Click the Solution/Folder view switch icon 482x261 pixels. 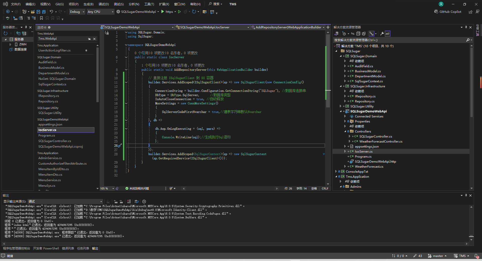click(x=336, y=34)
